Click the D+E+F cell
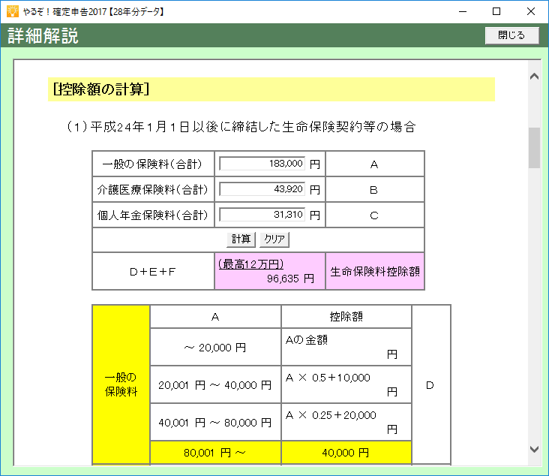Screen dimensions: 549x476 pyautogui.click(x=153, y=271)
